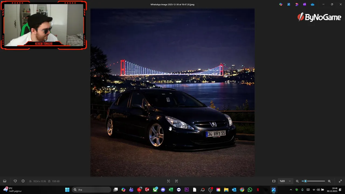Open the clock showing 19:48
The image size is (345, 194).
332,190
